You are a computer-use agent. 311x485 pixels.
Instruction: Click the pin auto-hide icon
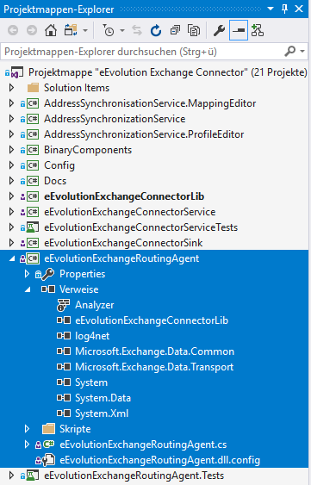click(x=284, y=9)
